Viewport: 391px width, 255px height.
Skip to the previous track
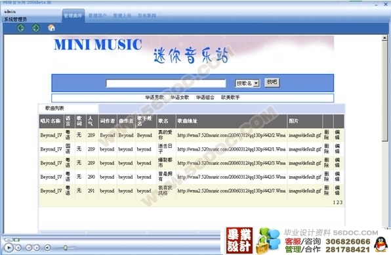29,248
